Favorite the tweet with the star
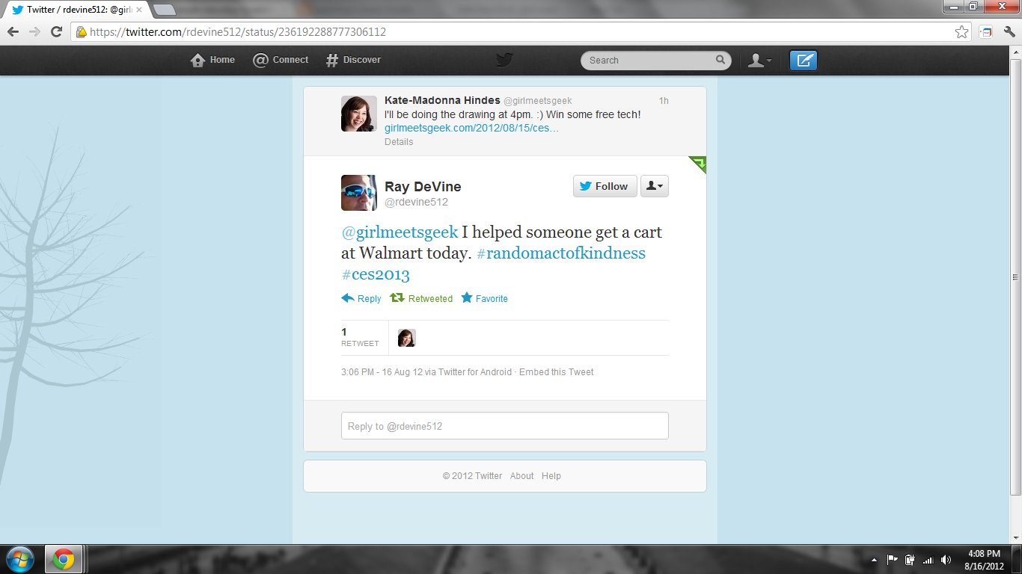The width and height of the screenshot is (1022, 574). 484,298
